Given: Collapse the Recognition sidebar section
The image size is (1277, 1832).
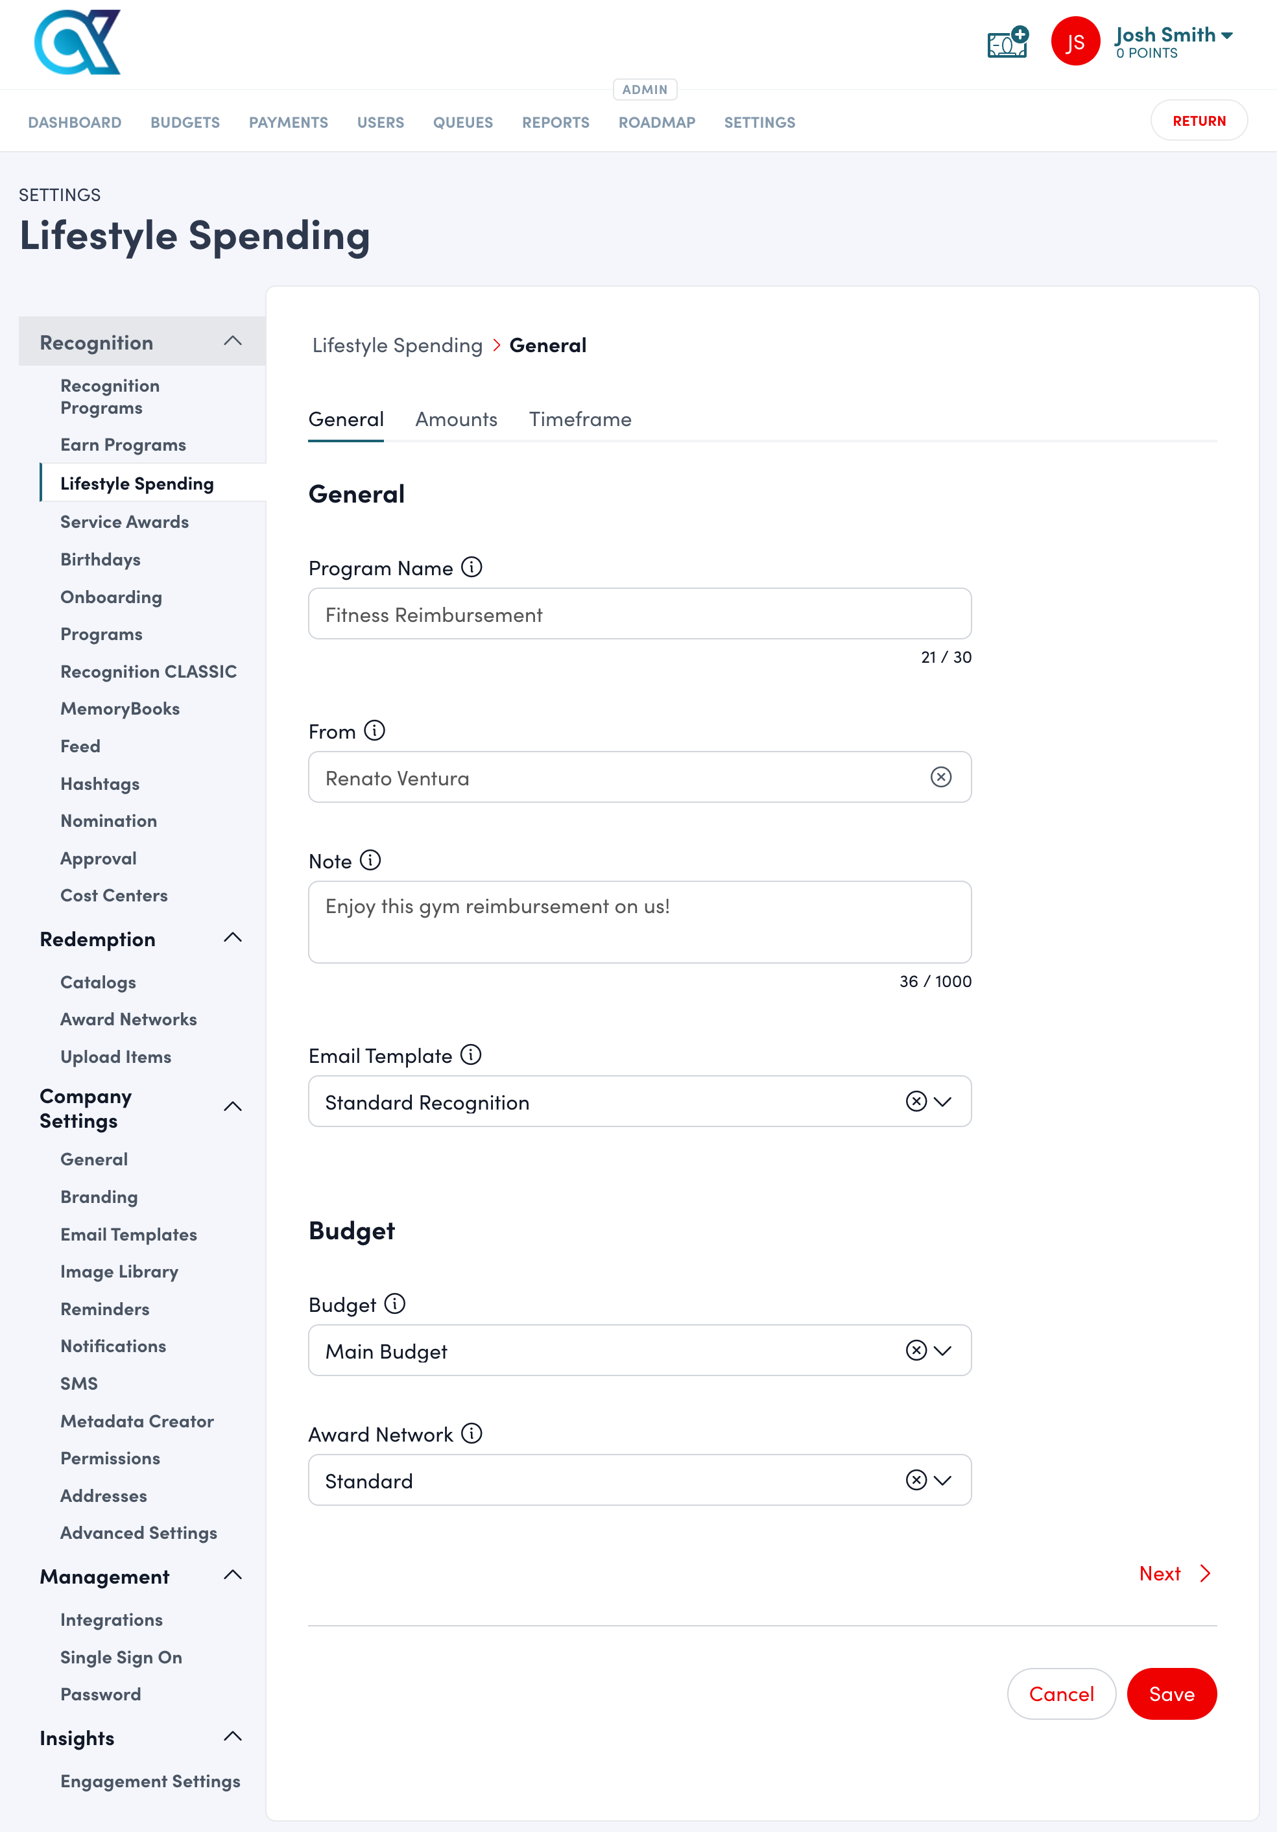Looking at the screenshot, I should point(232,342).
